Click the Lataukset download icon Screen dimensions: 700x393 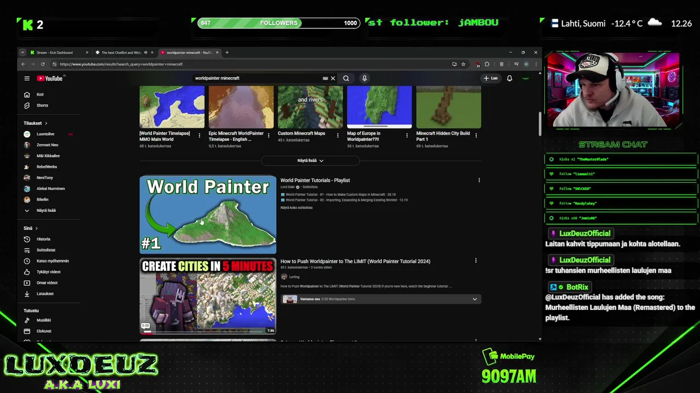(x=27, y=294)
